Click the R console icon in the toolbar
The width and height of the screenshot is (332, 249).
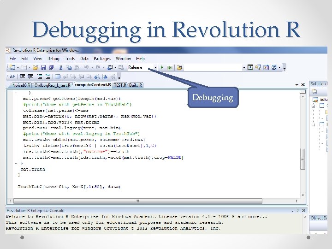coord(250,67)
